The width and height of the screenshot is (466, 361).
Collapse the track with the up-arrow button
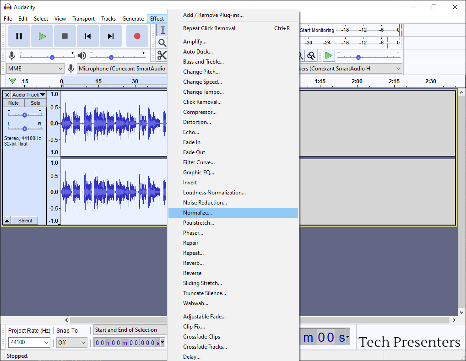(x=7, y=221)
